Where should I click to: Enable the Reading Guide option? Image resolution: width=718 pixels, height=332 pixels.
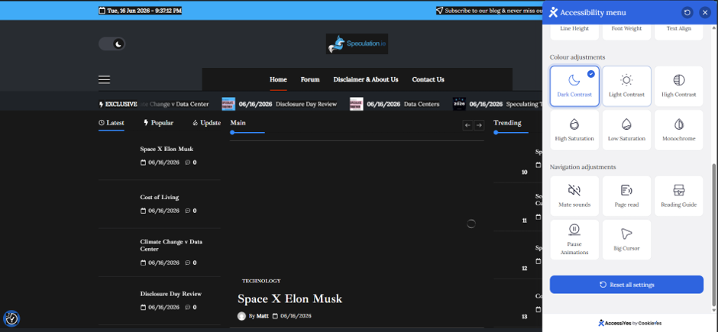[x=678, y=195]
